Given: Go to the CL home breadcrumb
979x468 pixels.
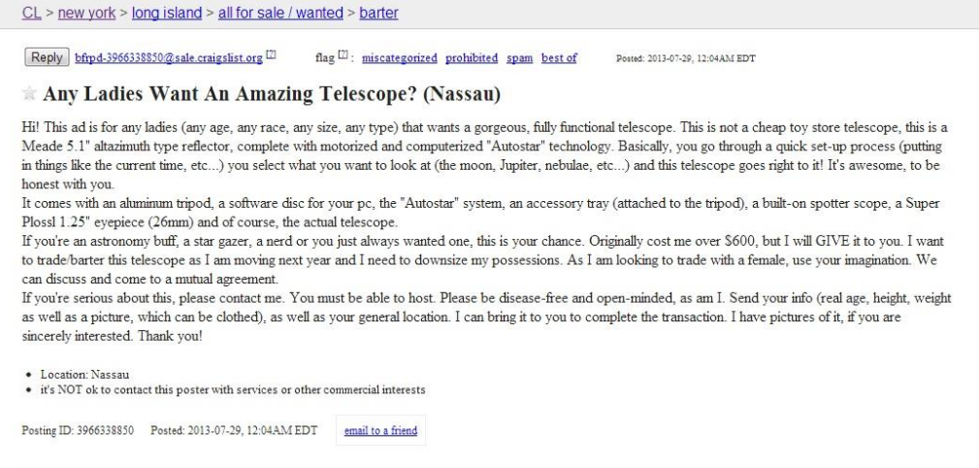Looking at the screenshot, I should [31, 13].
